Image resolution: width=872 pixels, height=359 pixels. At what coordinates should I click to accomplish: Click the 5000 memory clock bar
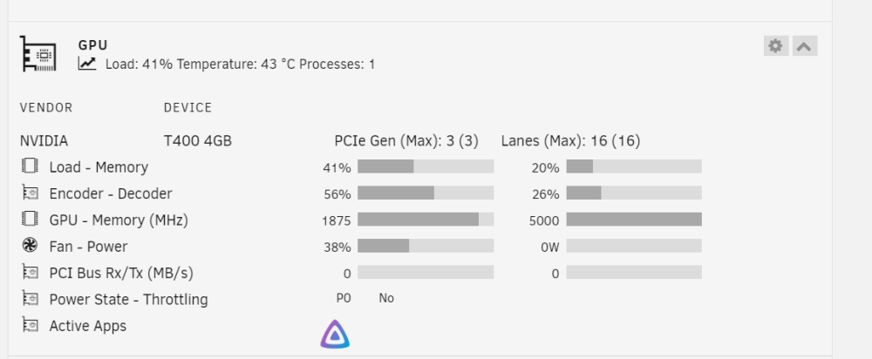634,220
